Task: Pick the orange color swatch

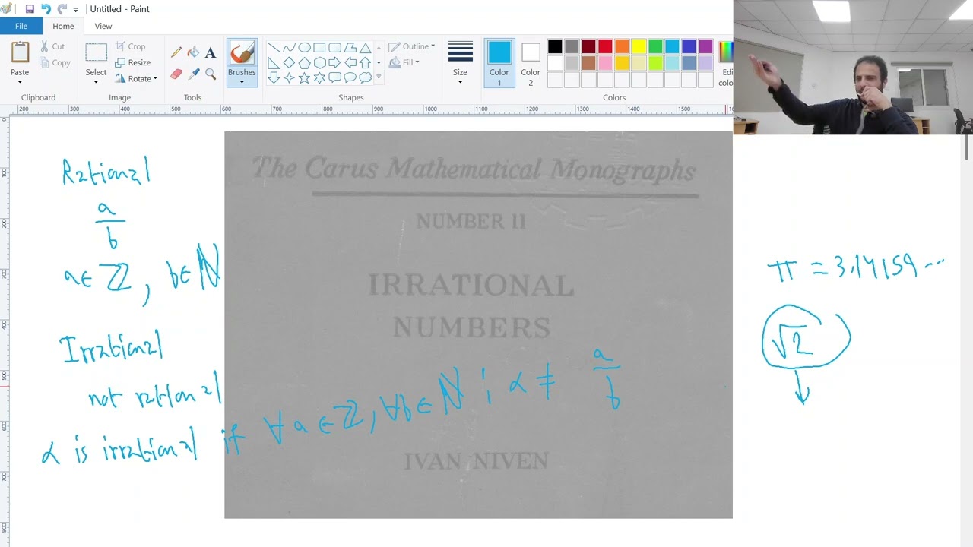Action: click(x=622, y=46)
